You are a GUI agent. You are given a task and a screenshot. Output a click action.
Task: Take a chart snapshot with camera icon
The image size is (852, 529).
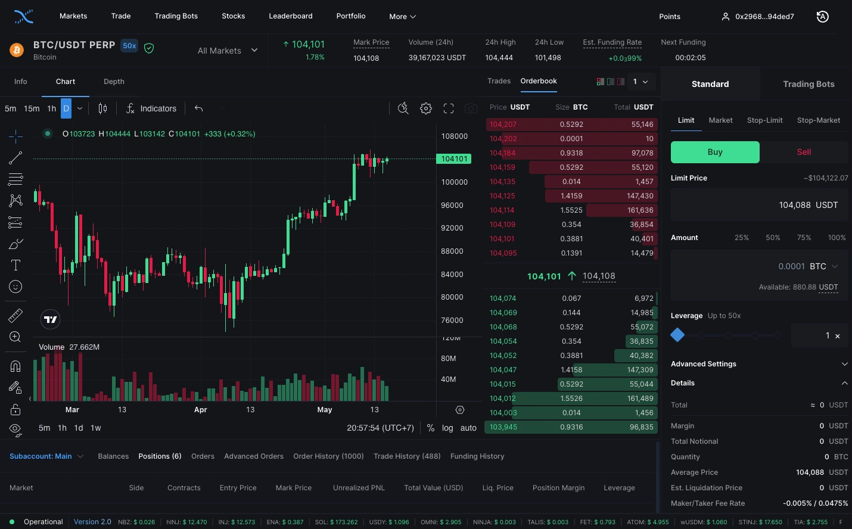pyautogui.click(x=471, y=108)
